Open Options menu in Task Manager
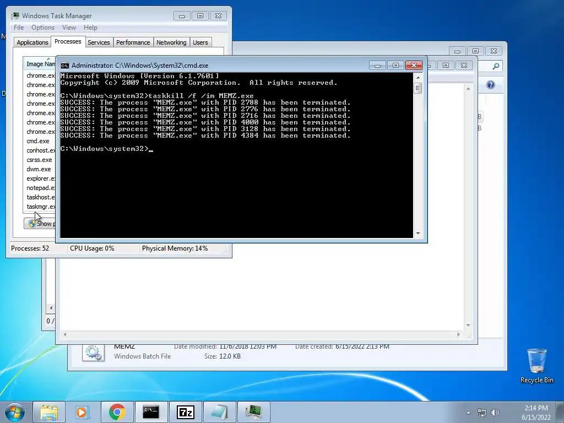The width and height of the screenshot is (564, 423). [x=43, y=28]
